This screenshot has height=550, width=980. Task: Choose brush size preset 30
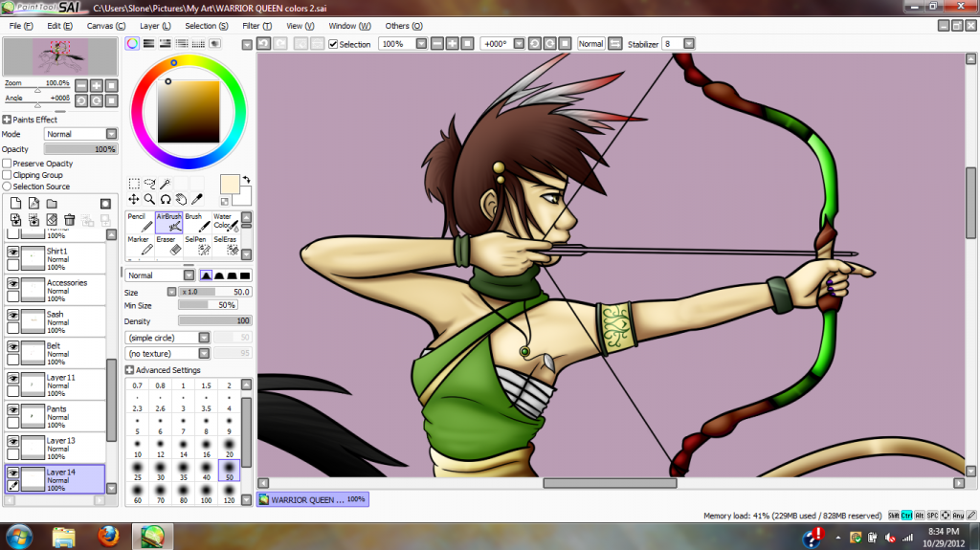161,470
